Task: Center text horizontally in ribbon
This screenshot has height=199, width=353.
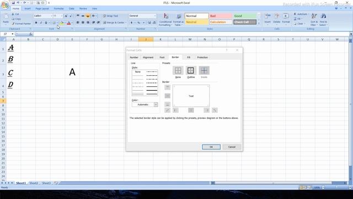Action: click(83, 23)
